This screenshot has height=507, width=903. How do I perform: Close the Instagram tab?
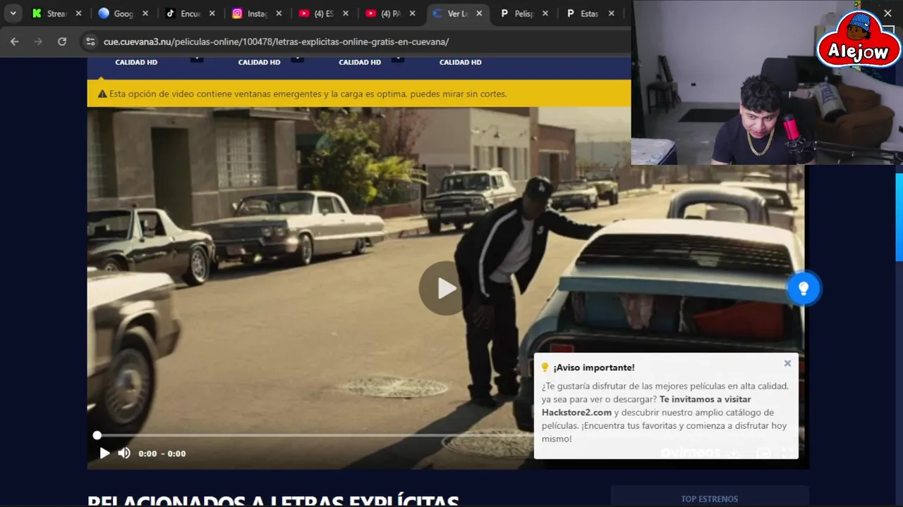tap(279, 13)
